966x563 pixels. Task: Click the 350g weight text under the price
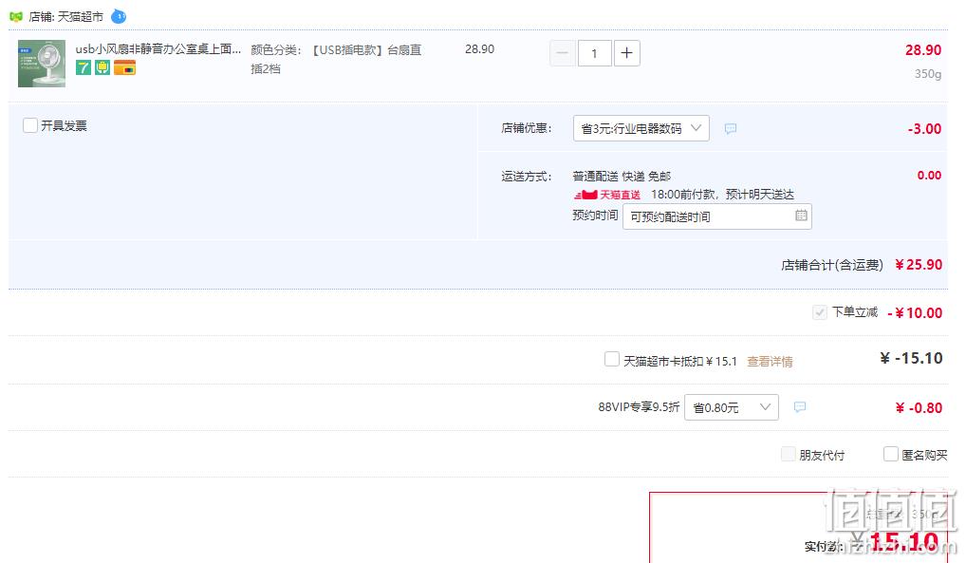928,74
